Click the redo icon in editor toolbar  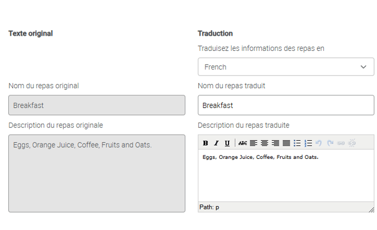330,143
